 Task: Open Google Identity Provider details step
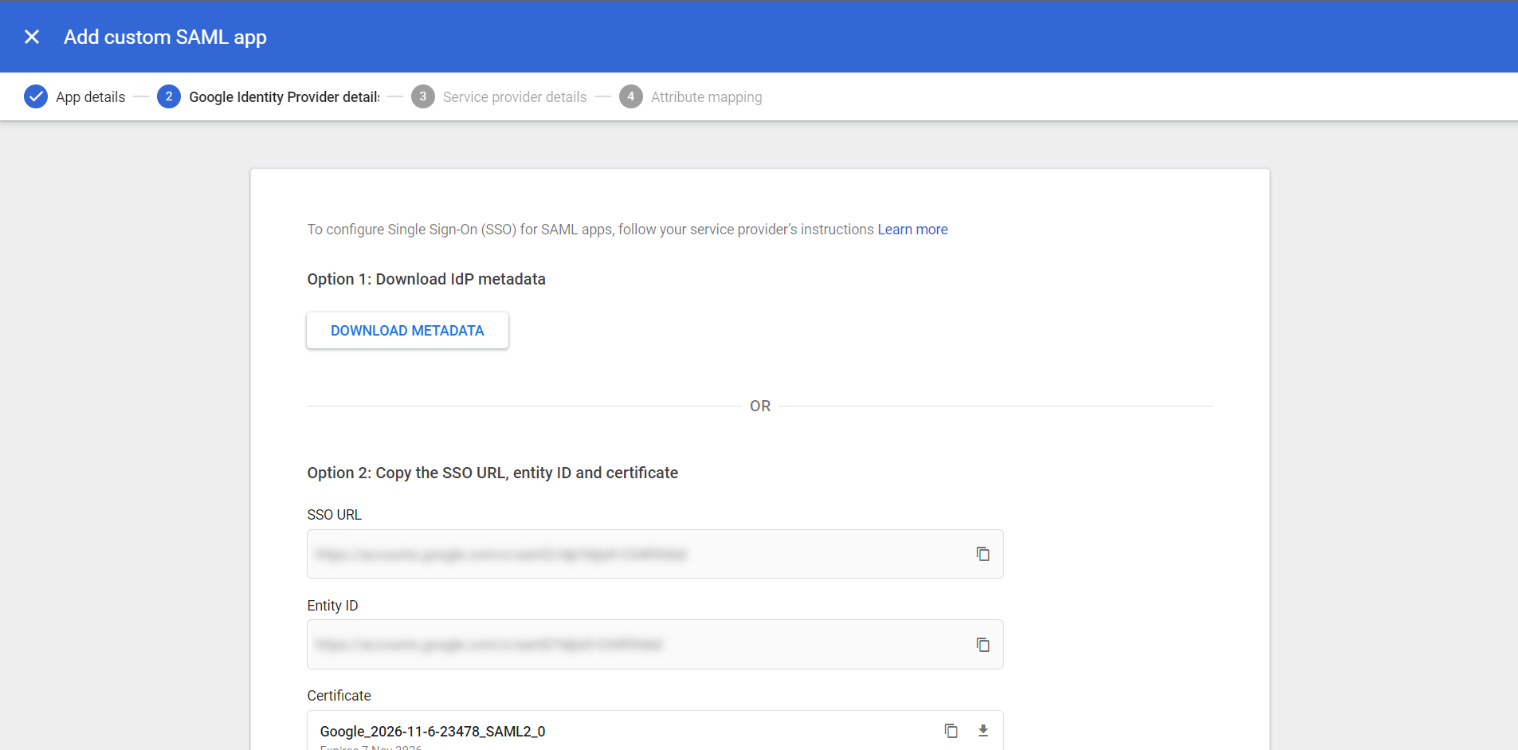[x=284, y=97]
